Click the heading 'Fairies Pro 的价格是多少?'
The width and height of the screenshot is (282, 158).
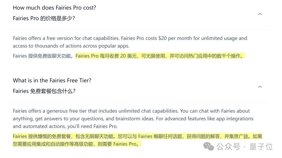[44, 18]
